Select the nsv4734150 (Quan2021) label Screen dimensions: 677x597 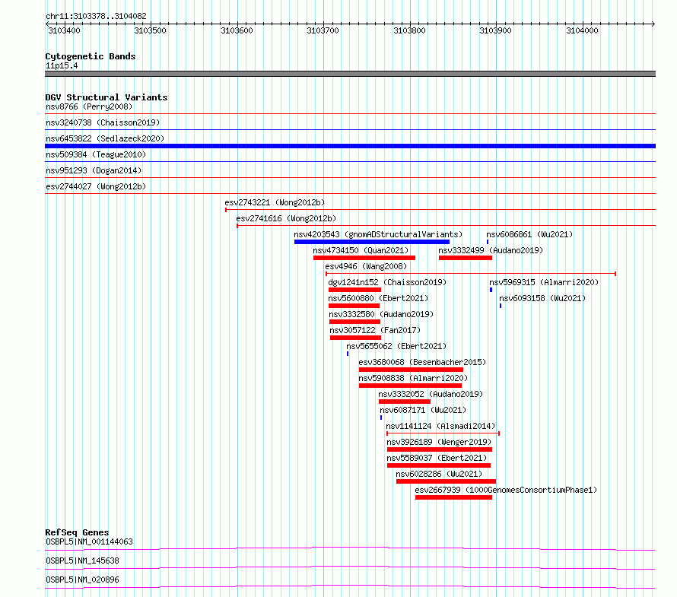pyautogui.click(x=361, y=250)
